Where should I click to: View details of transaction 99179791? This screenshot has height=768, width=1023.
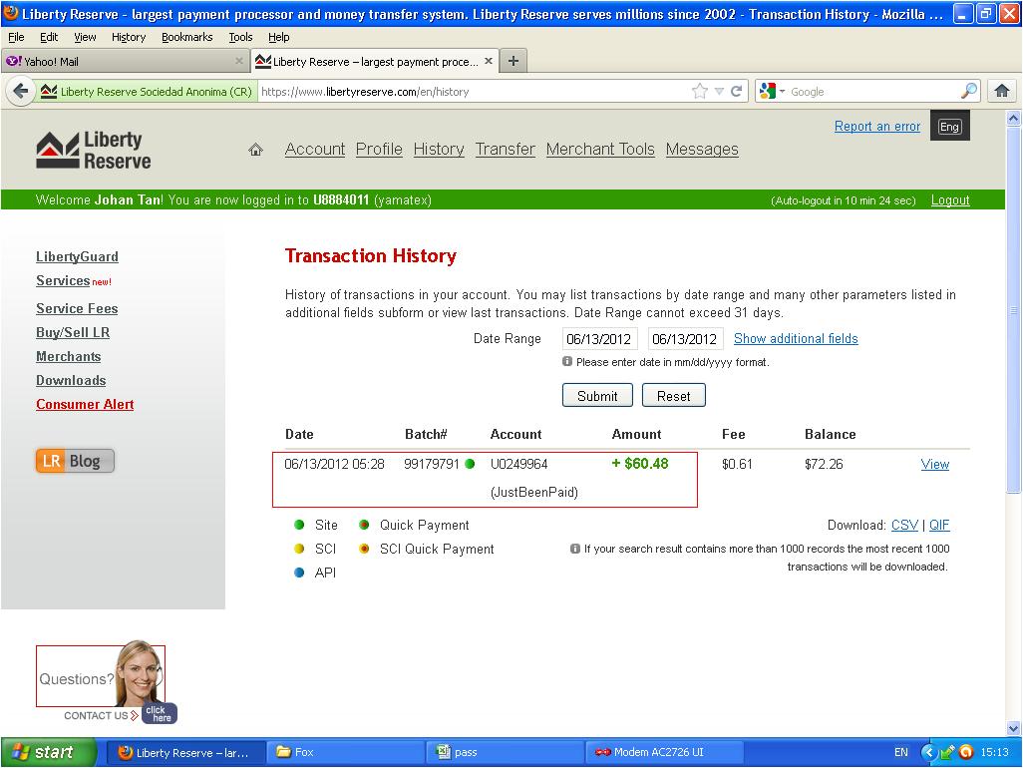point(935,465)
